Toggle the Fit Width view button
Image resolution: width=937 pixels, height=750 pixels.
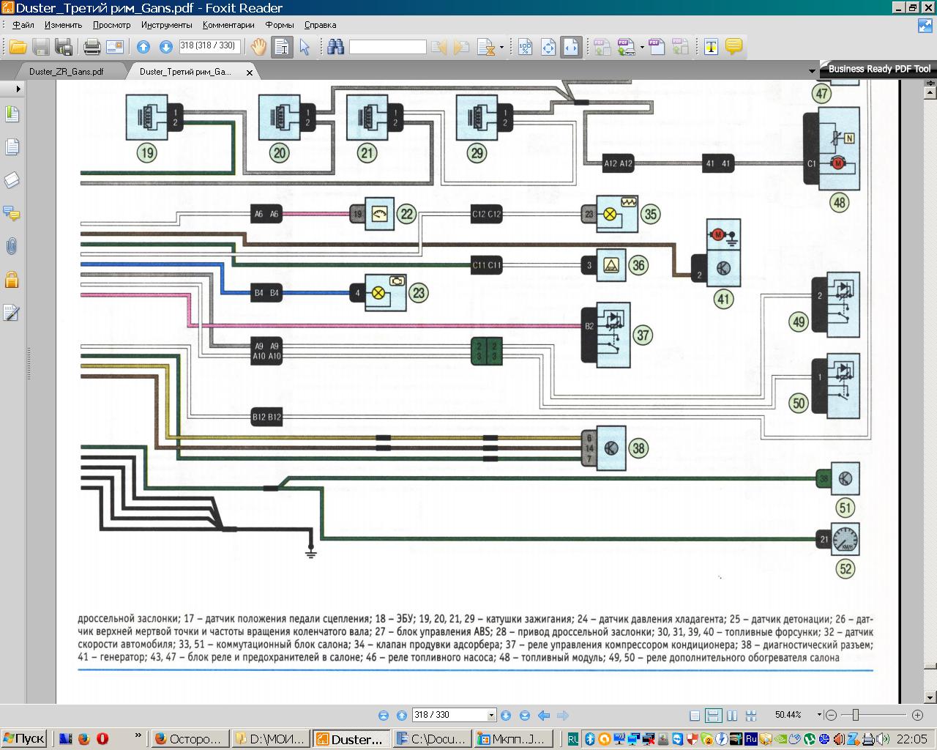tap(571, 48)
